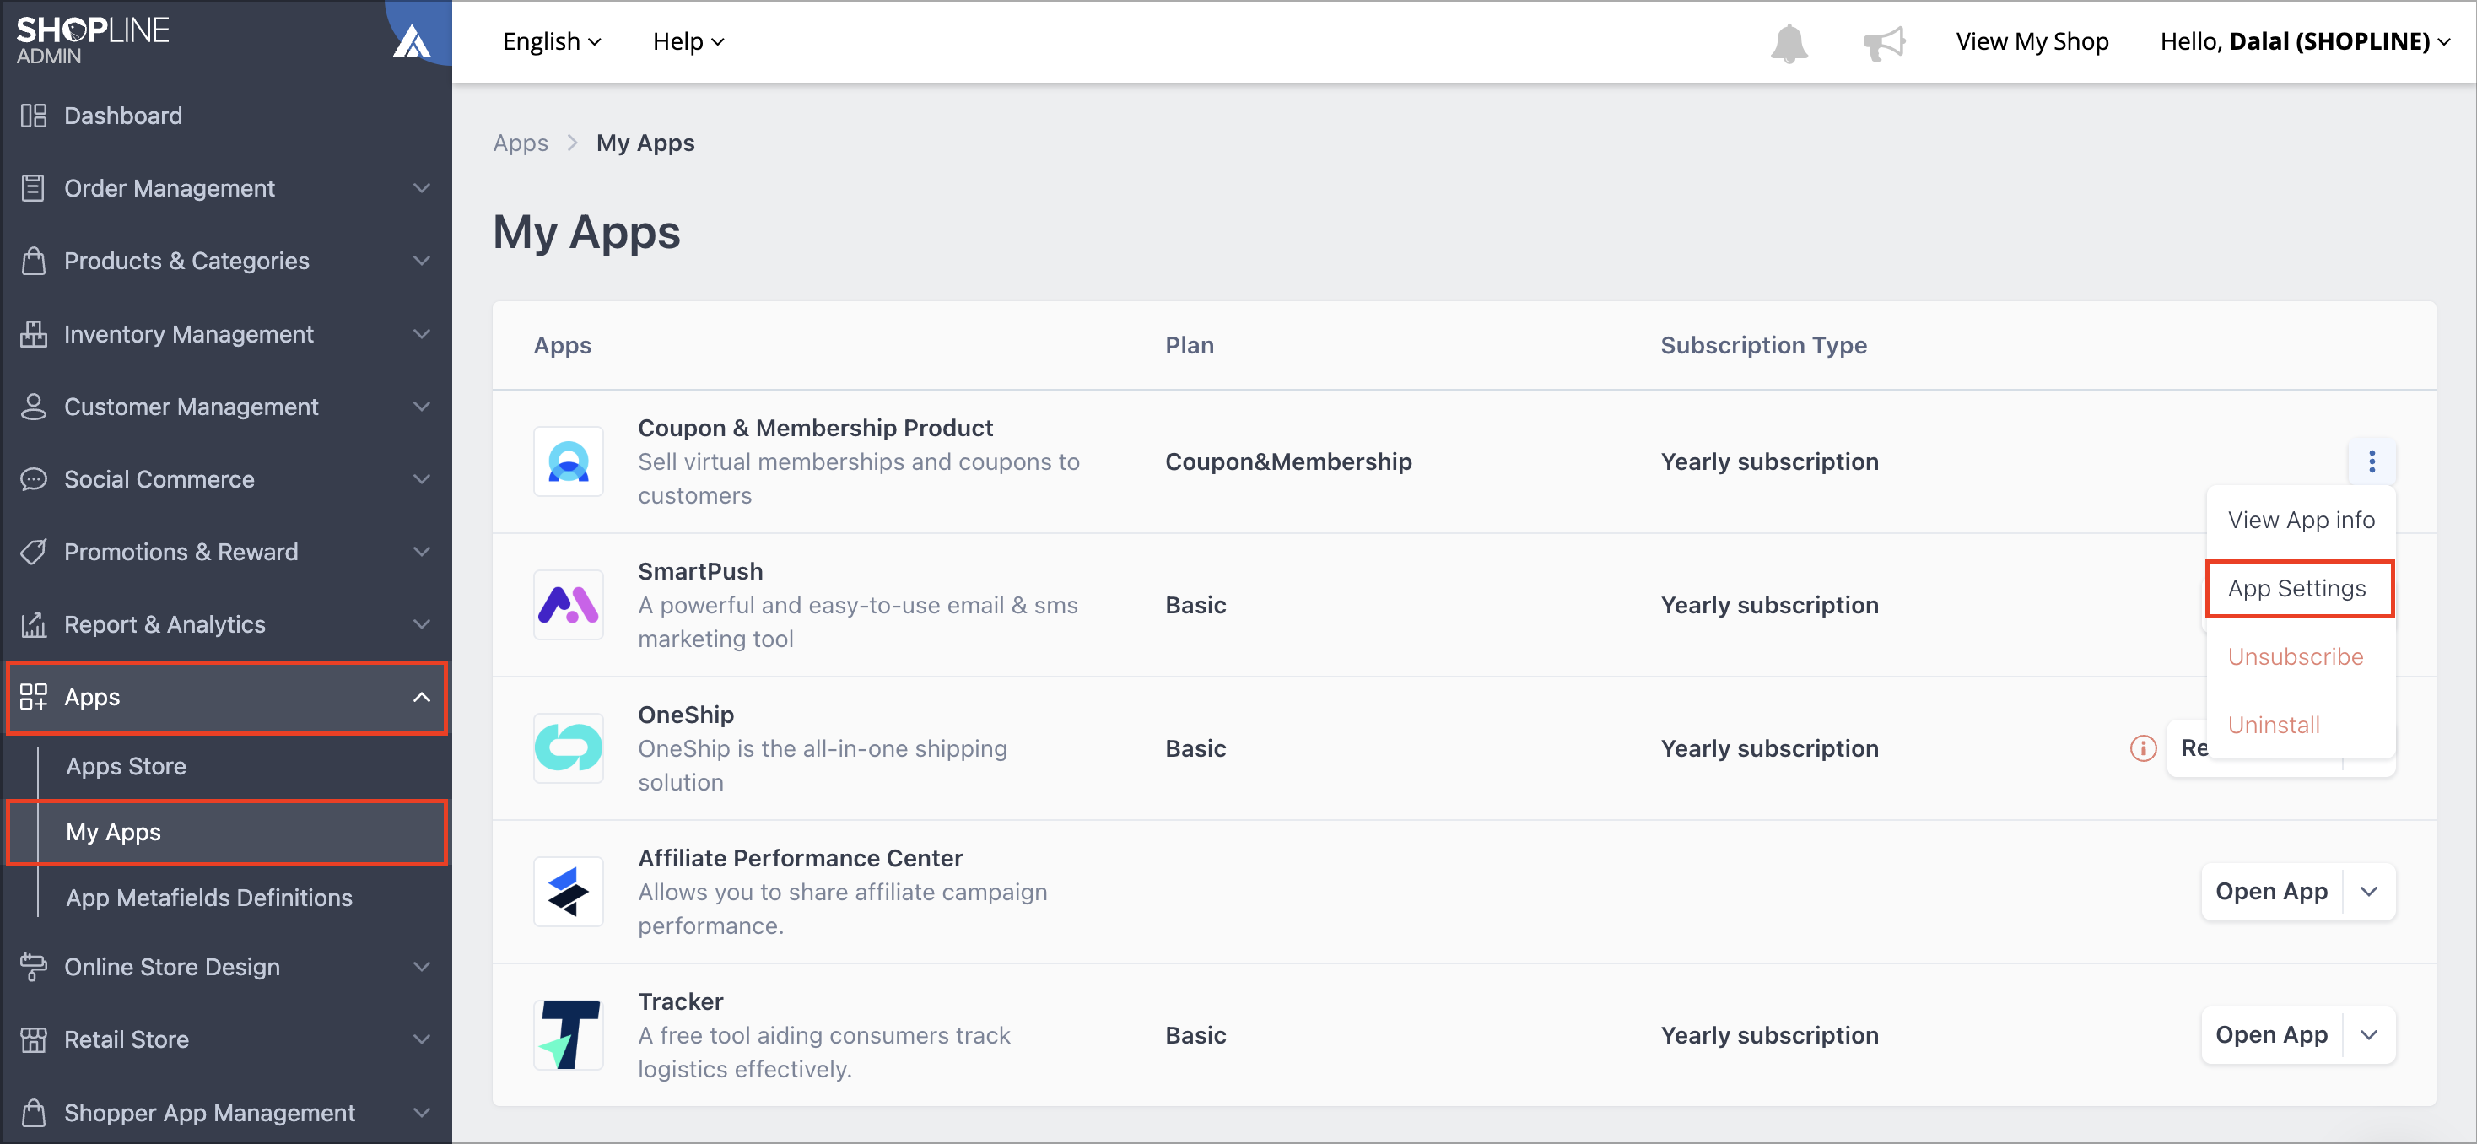Expand the Order Management chevron
The width and height of the screenshot is (2477, 1144).
(x=421, y=188)
